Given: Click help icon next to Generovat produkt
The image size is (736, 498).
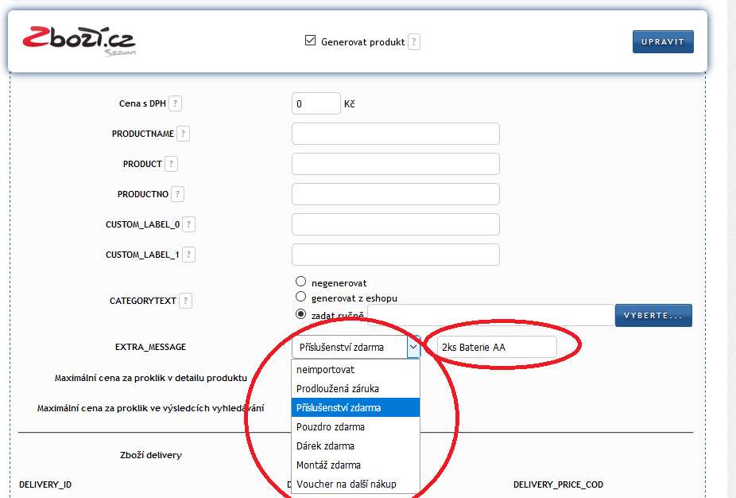Looking at the screenshot, I should (414, 42).
